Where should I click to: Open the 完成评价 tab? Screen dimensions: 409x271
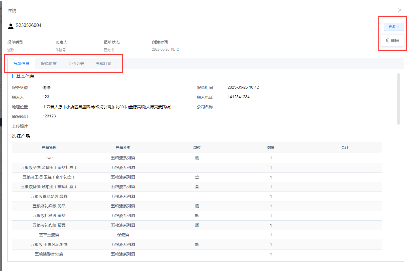tap(104, 64)
